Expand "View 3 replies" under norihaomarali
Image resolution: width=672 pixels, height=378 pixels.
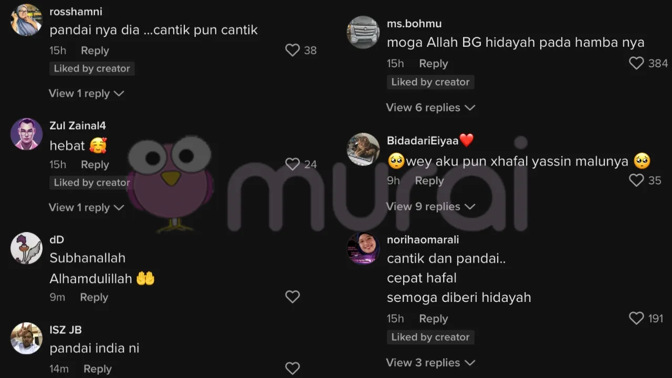(430, 363)
